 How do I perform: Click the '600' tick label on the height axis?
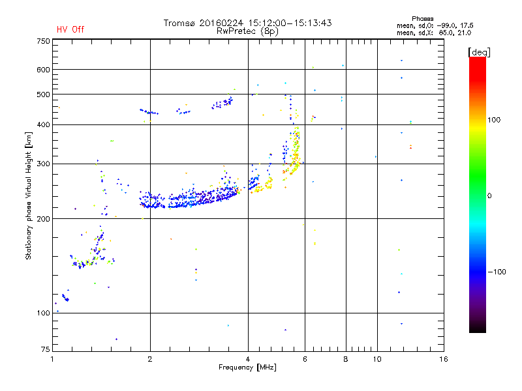point(43,70)
